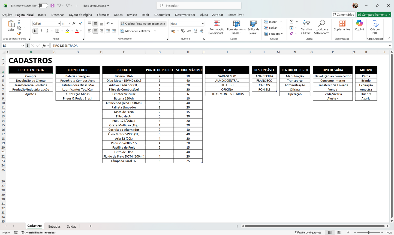Open the Arquivo tab
394x235 pixels.
(x=7, y=15)
